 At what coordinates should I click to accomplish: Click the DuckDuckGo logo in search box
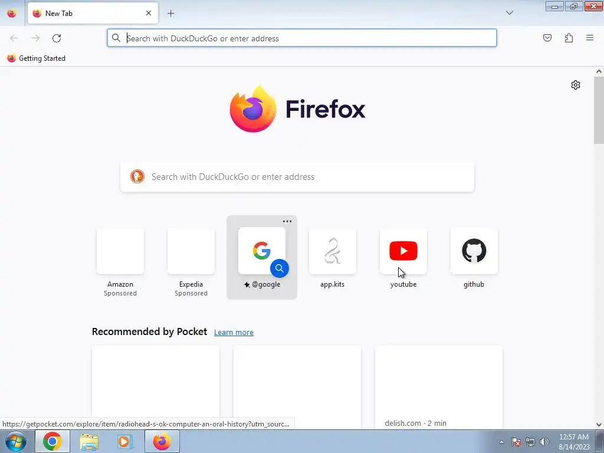(137, 176)
